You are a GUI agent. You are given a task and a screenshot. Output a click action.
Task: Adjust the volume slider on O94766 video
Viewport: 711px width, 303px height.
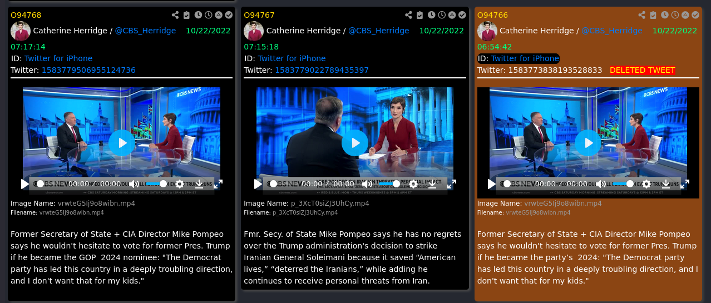(x=623, y=183)
